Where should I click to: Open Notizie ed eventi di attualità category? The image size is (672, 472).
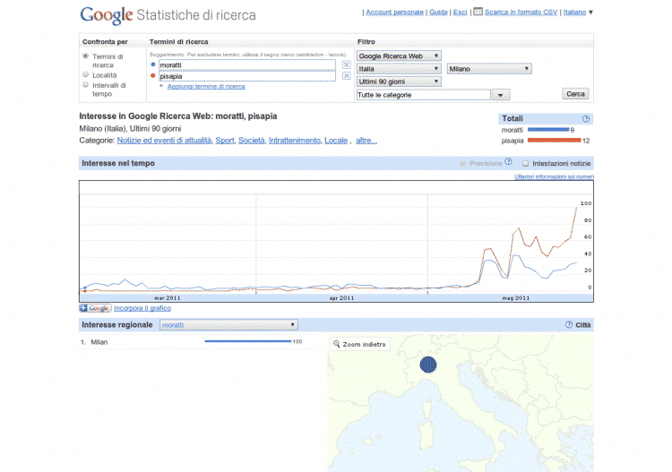[164, 141]
